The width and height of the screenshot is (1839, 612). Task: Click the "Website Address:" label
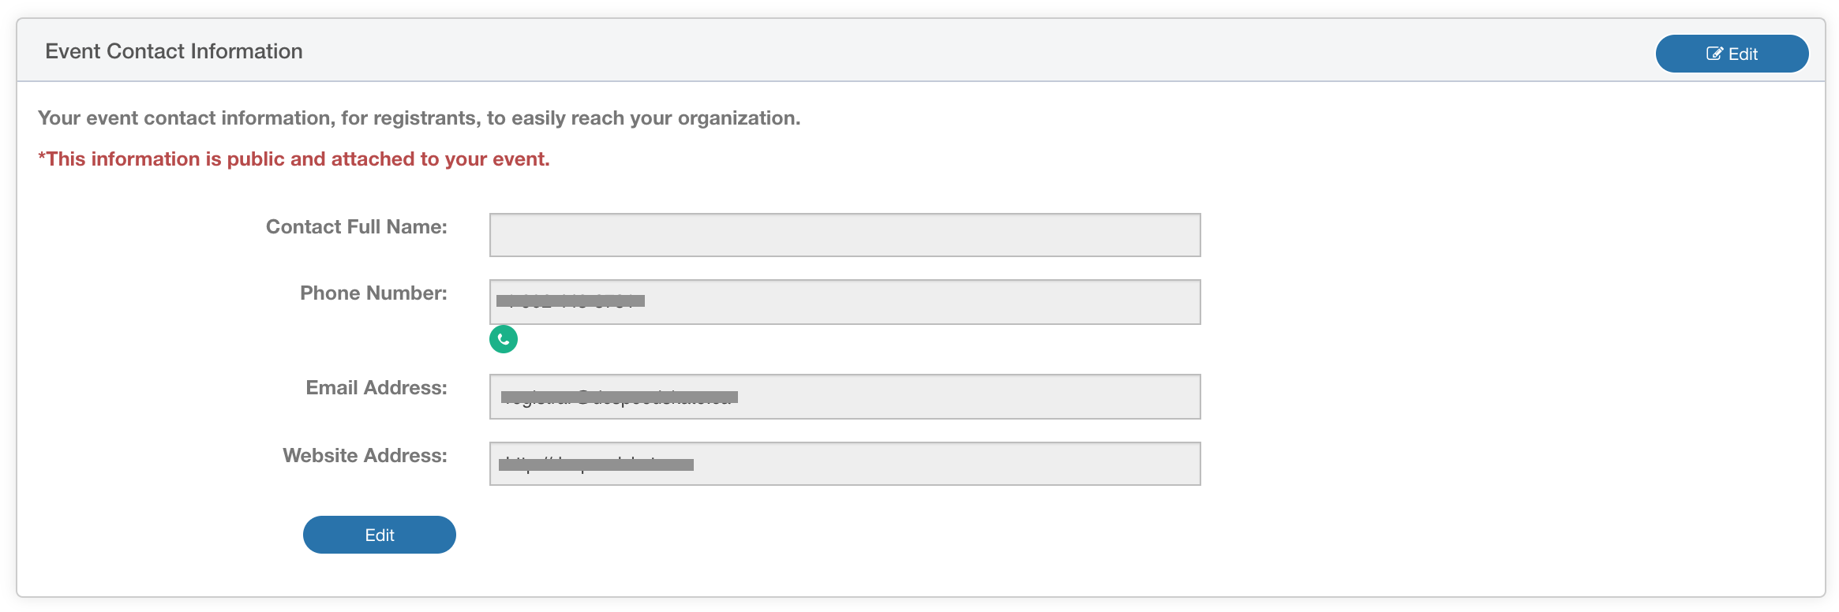(365, 456)
